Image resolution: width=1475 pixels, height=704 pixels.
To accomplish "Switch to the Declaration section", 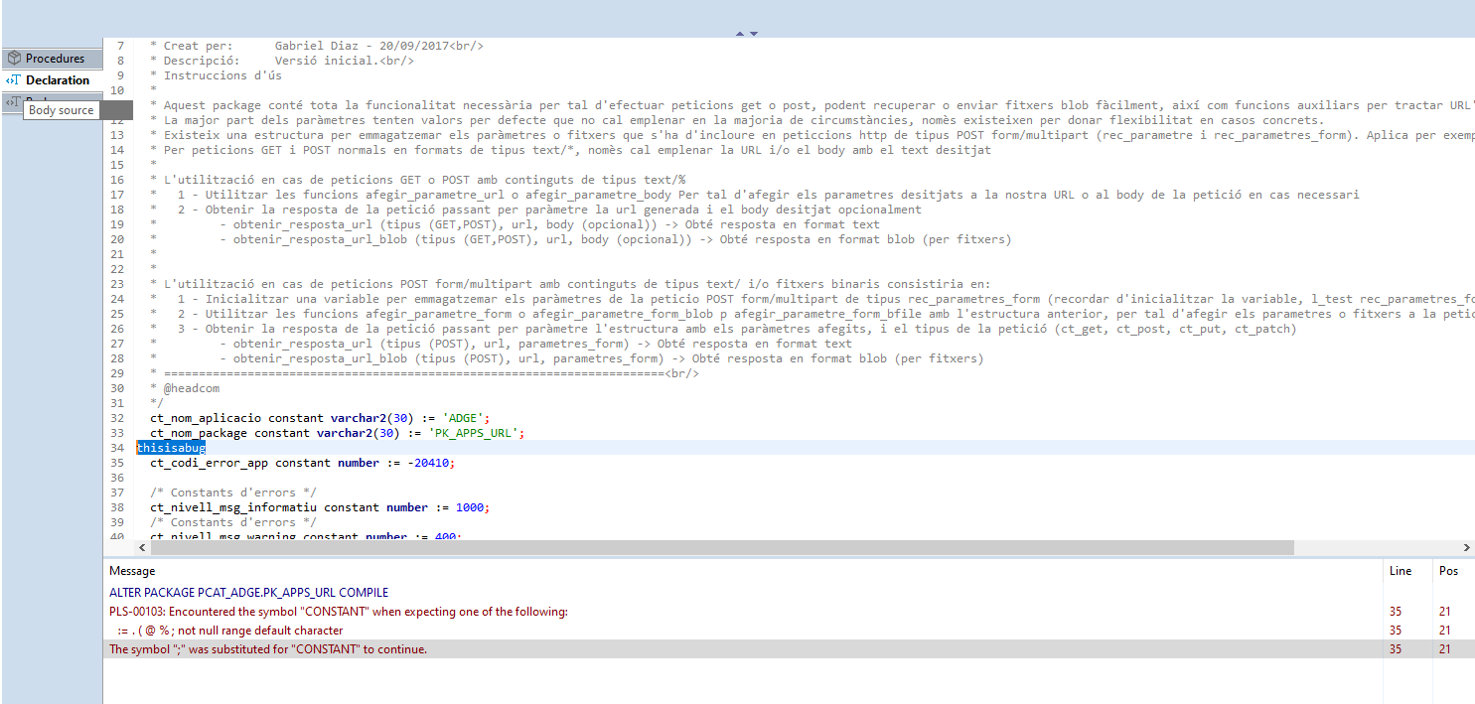I will 55,79.
